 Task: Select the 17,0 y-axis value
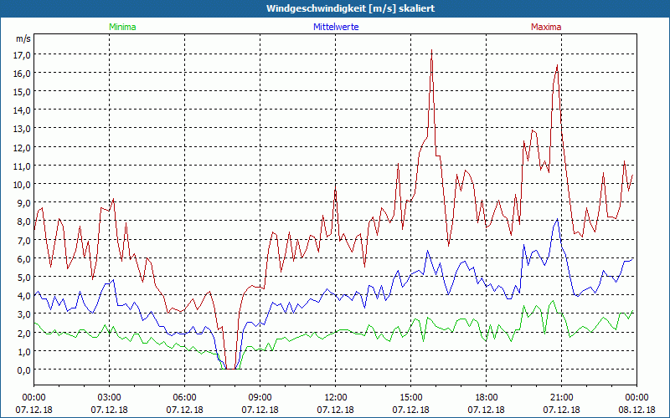(x=22, y=54)
